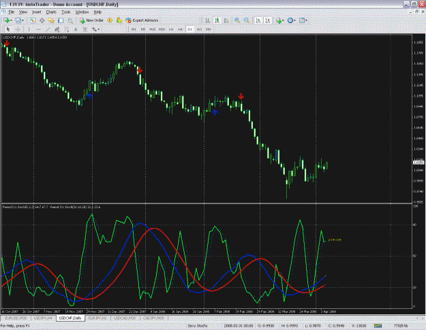Select the Equidistant Channel tool
The width and height of the screenshot is (426, 330).
(57, 29)
